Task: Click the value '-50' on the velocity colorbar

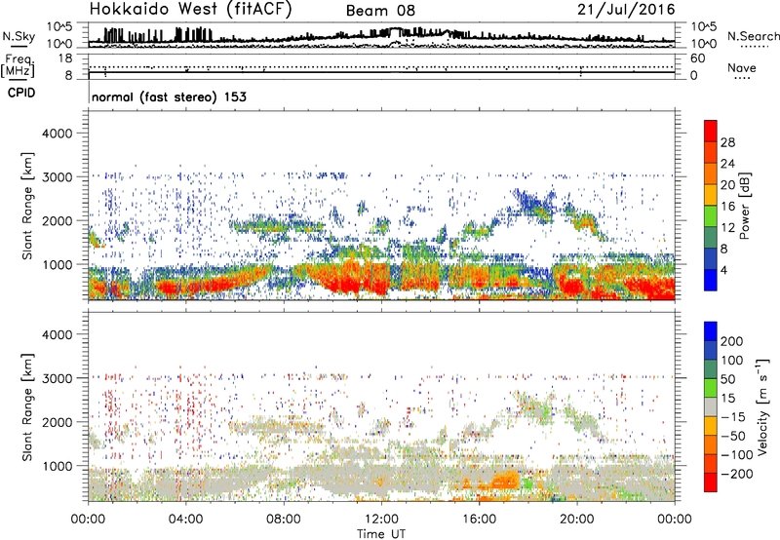Action: point(734,436)
